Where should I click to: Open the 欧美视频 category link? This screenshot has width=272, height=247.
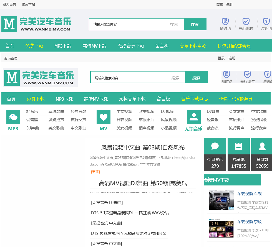(147, 111)
